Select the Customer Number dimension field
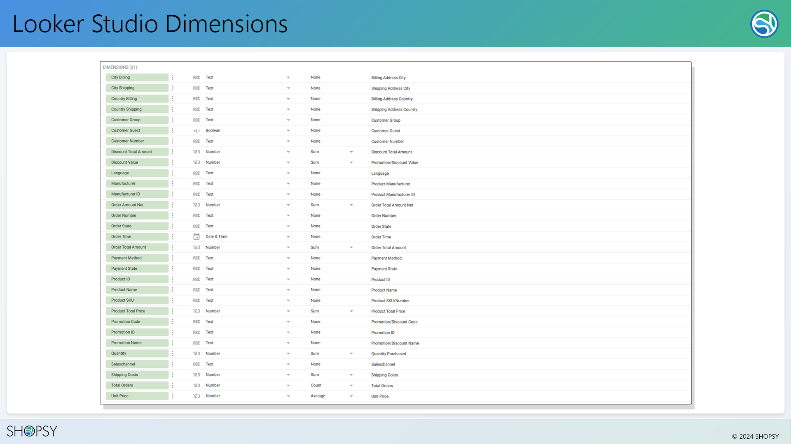This screenshot has width=791, height=444. tap(137, 141)
